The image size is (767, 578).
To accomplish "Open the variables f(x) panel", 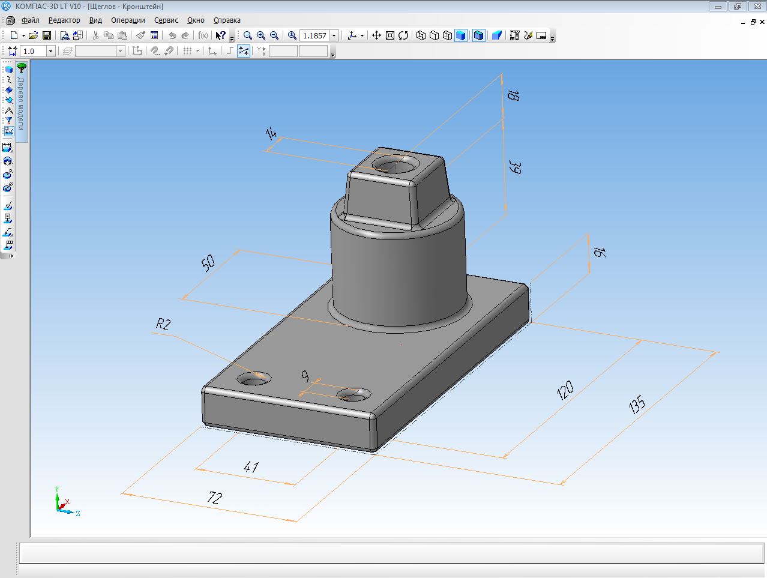I will (203, 35).
